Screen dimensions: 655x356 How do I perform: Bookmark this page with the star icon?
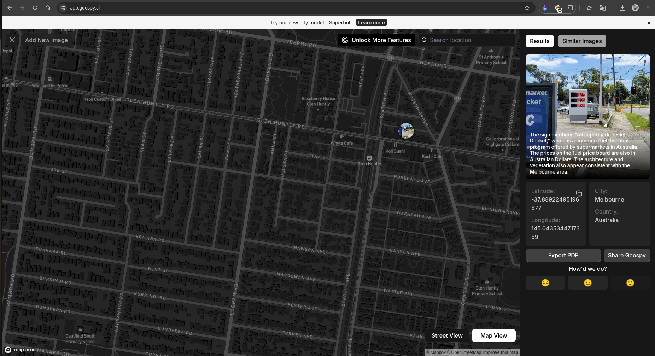(527, 8)
